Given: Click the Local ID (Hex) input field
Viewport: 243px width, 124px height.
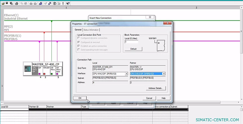Looking at the screenshot, I should (131, 42).
